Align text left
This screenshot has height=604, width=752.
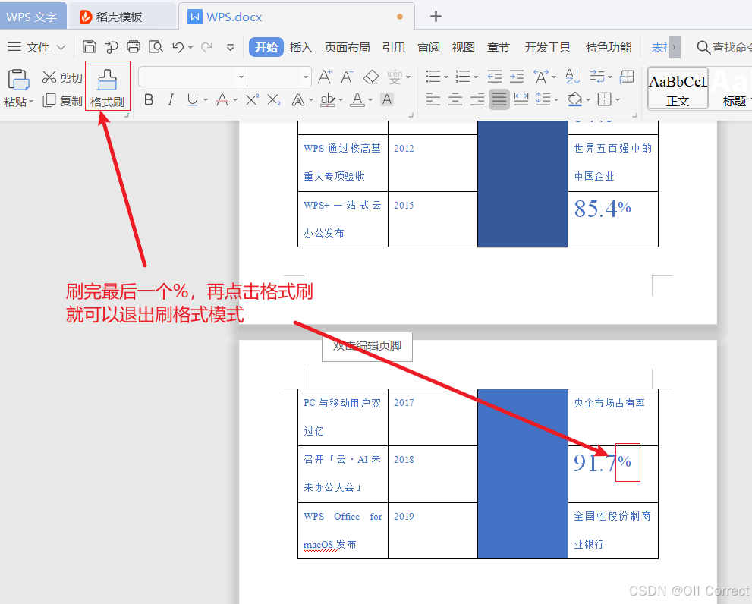coord(433,100)
